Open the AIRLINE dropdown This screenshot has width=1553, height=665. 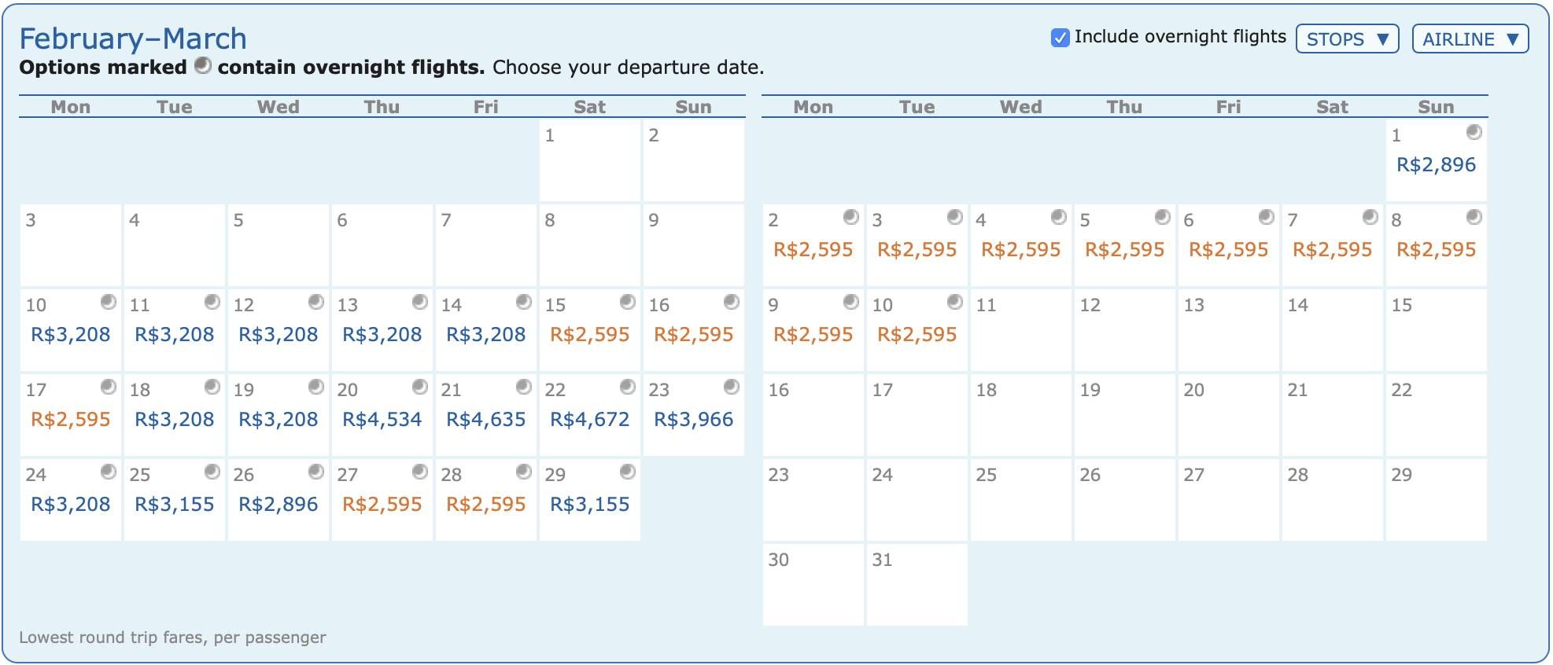1470,39
